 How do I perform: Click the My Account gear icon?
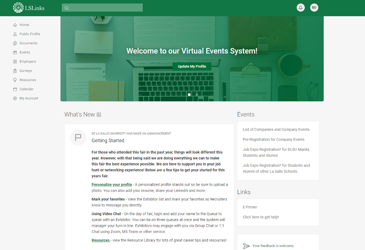(15, 98)
